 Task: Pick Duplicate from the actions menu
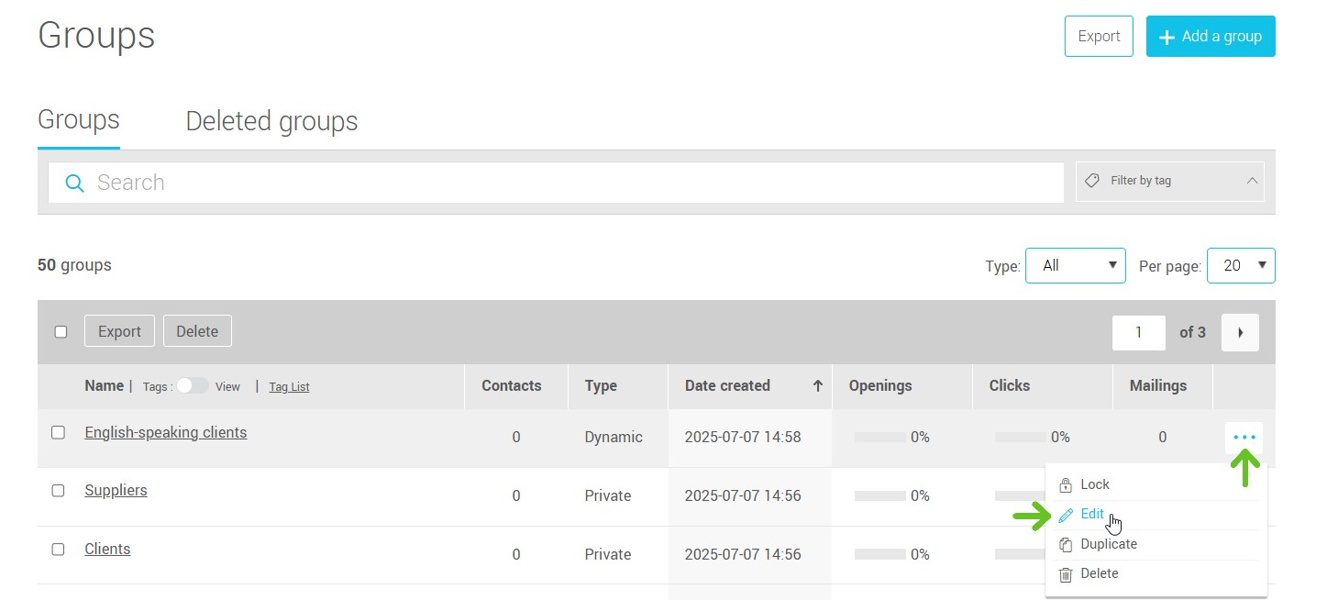pos(1108,544)
